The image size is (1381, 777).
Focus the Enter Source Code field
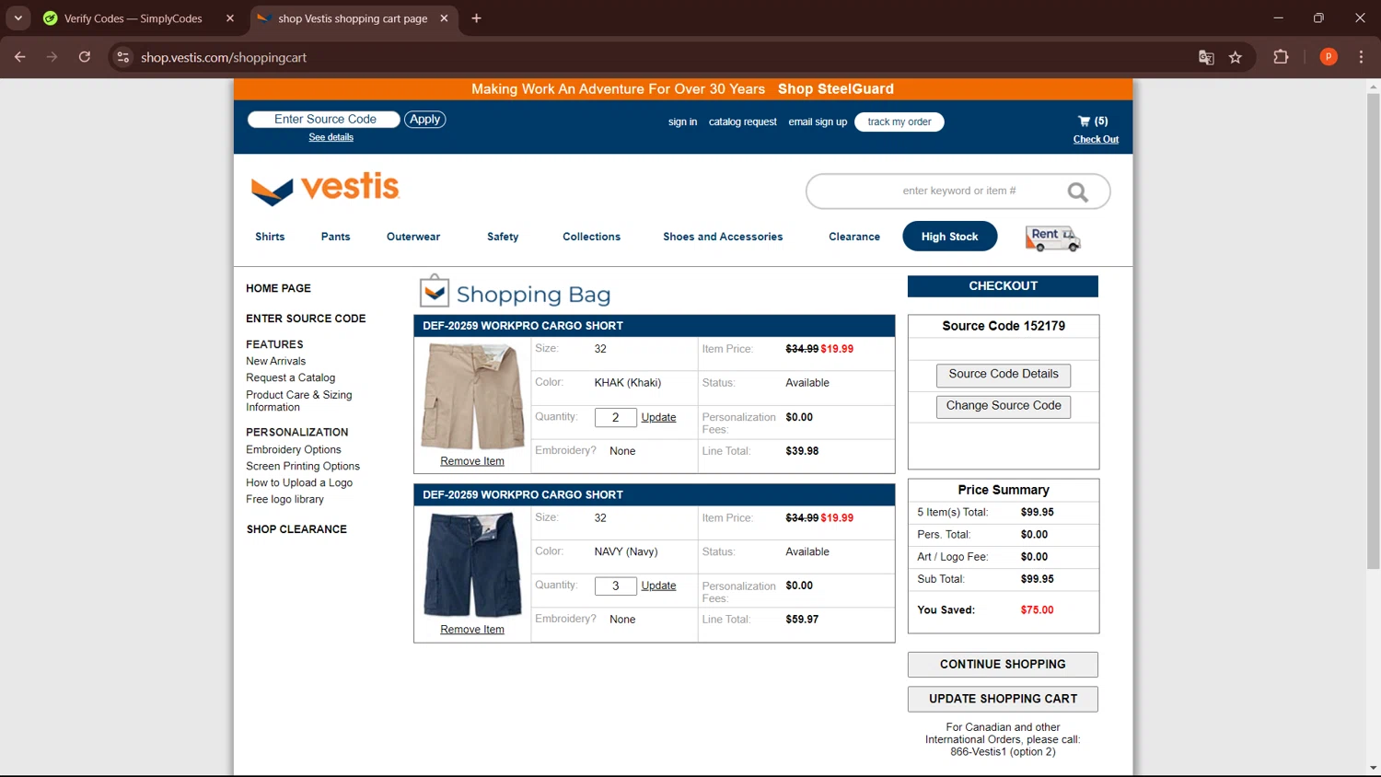(324, 120)
